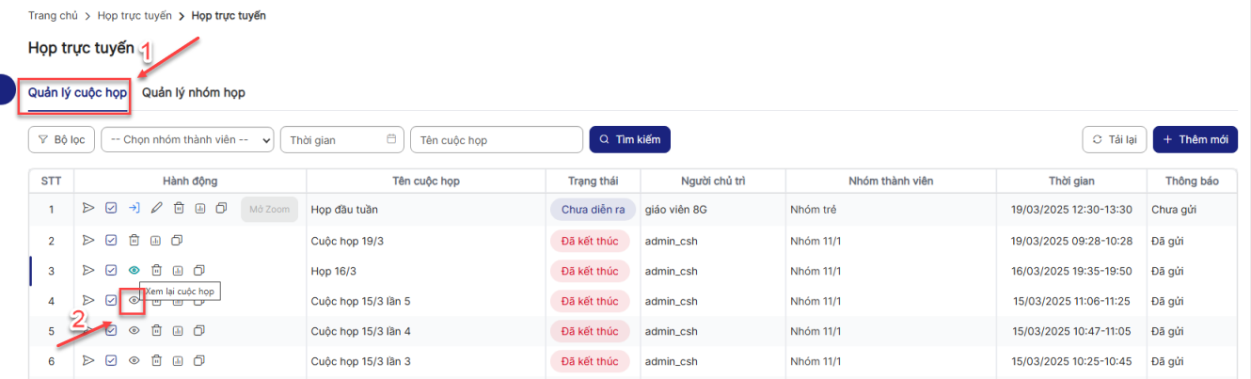1251x379 pixels.
Task: Switch to the Quản lý nhóm họp tab
Action: (194, 92)
